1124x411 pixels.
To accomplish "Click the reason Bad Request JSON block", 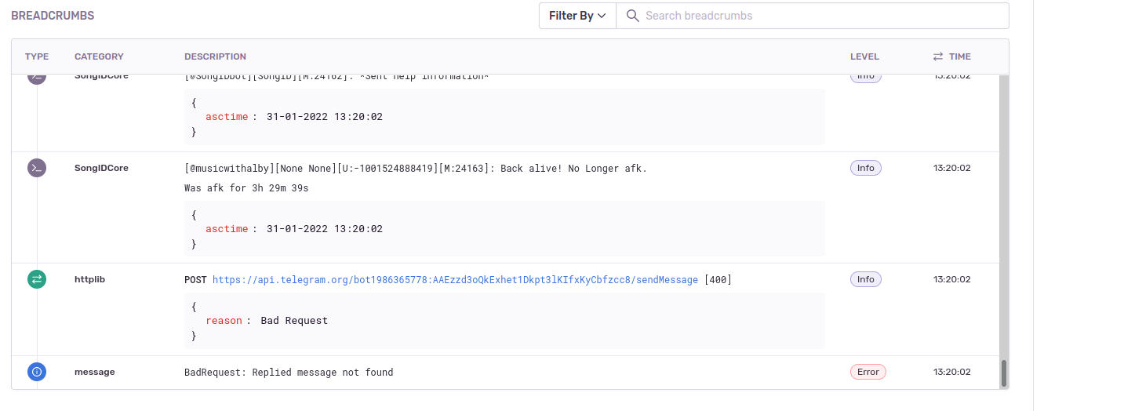I will coord(504,321).
